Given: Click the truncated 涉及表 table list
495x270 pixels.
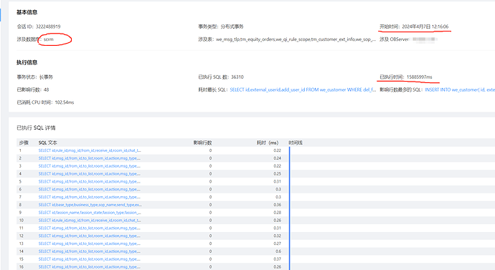Looking at the screenshot, I should [x=296, y=39].
